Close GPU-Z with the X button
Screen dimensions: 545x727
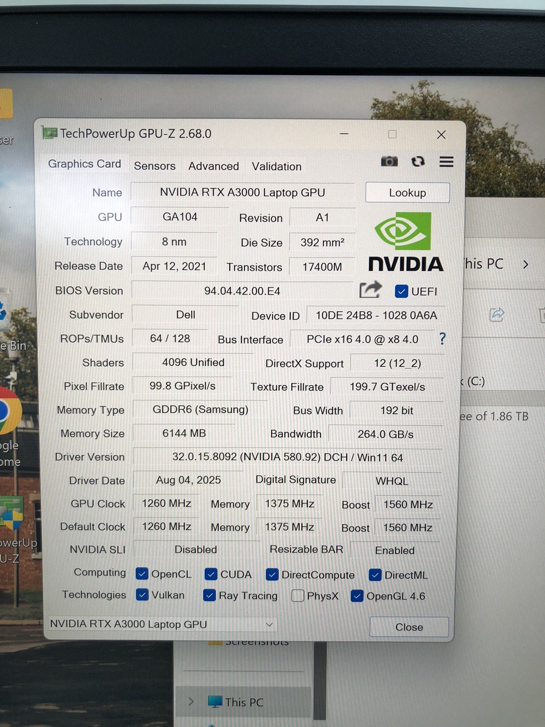pyautogui.click(x=441, y=134)
